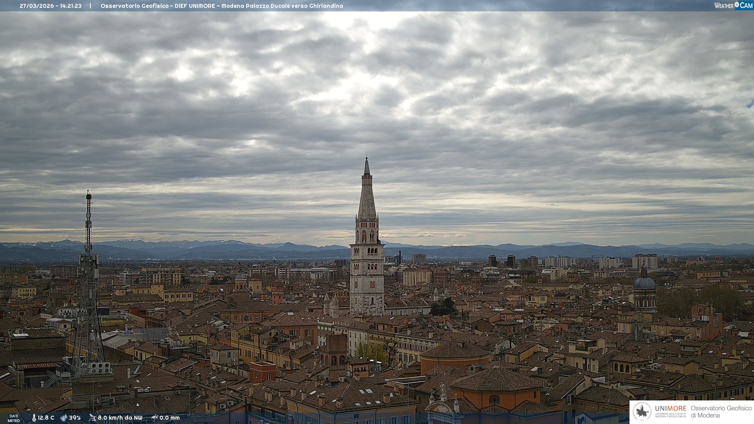Click the UNIMORE university seal emblem
The width and height of the screenshot is (754, 424).
(642, 411)
